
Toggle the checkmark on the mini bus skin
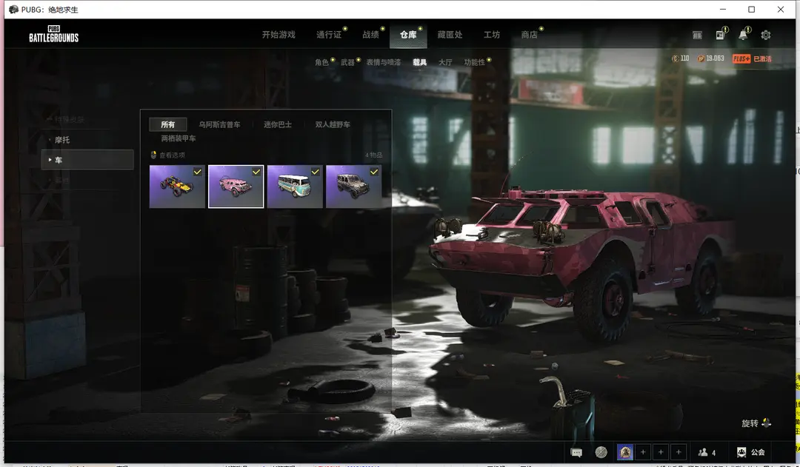[315, 172]
